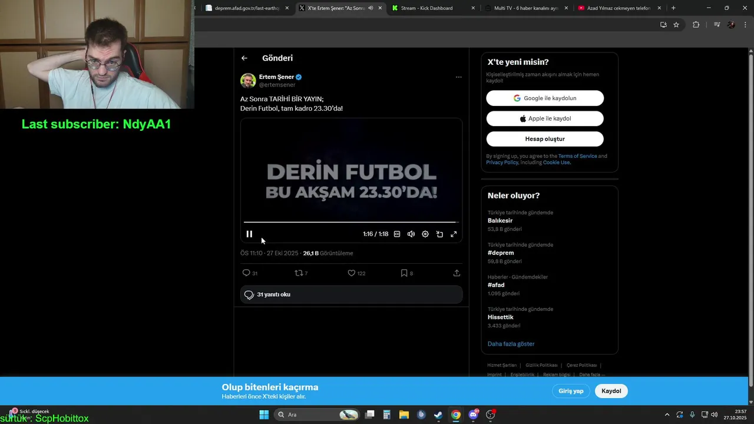The image size is (754, 424).
Task: Open the taskbar microphone icon
Action: pyautogui.click(x=692, y=415)
